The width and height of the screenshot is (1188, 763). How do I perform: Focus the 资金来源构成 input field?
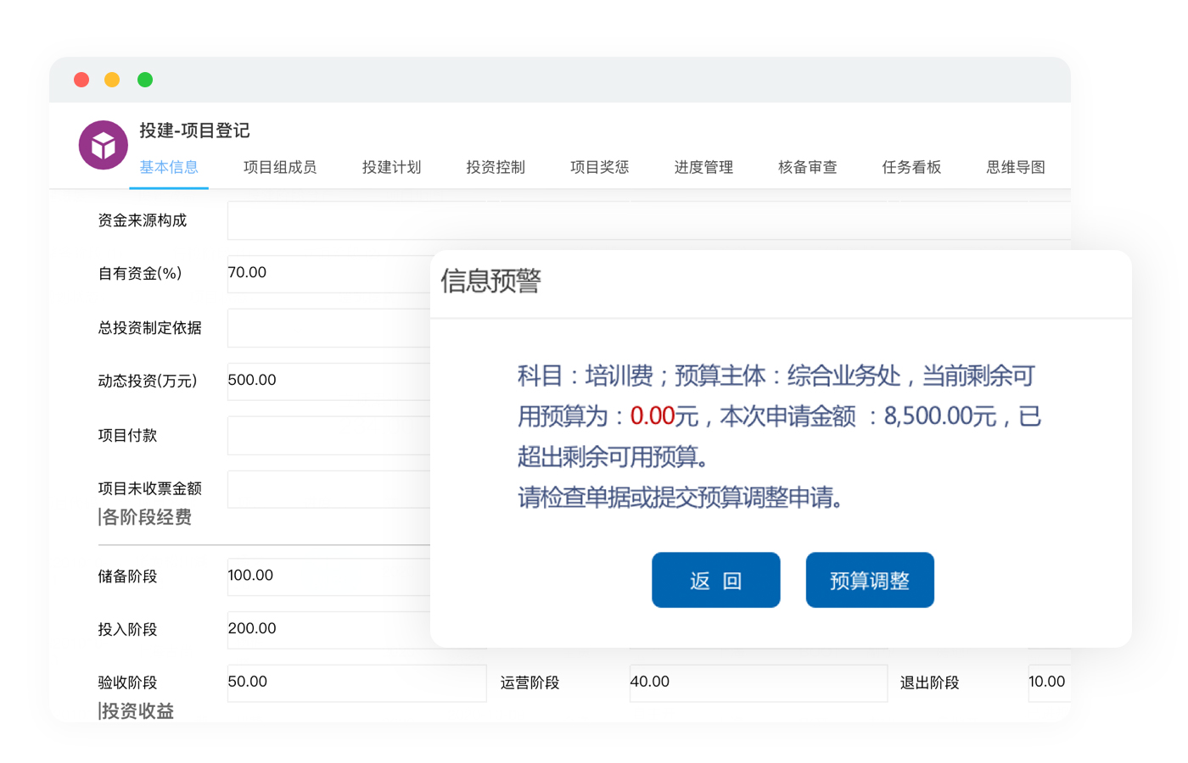pyautogui.click(x=648, y=220)
